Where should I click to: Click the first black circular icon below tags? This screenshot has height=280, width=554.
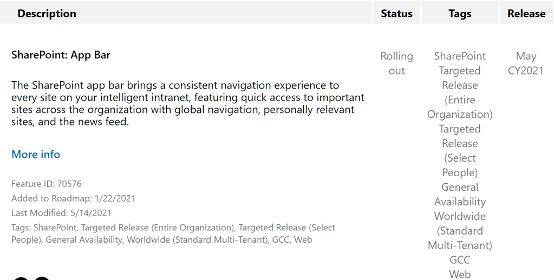pos(21,278)
